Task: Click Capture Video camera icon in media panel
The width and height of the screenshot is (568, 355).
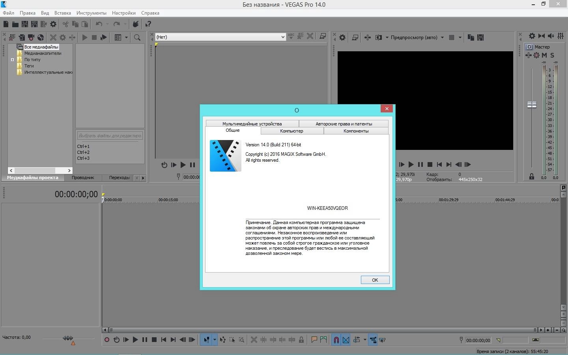Action: pos(31,37)
